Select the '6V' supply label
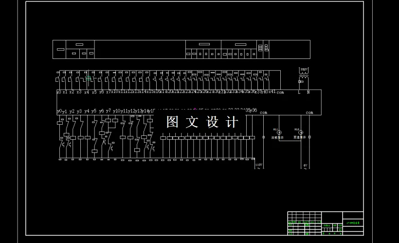 (x=306, y=165)
